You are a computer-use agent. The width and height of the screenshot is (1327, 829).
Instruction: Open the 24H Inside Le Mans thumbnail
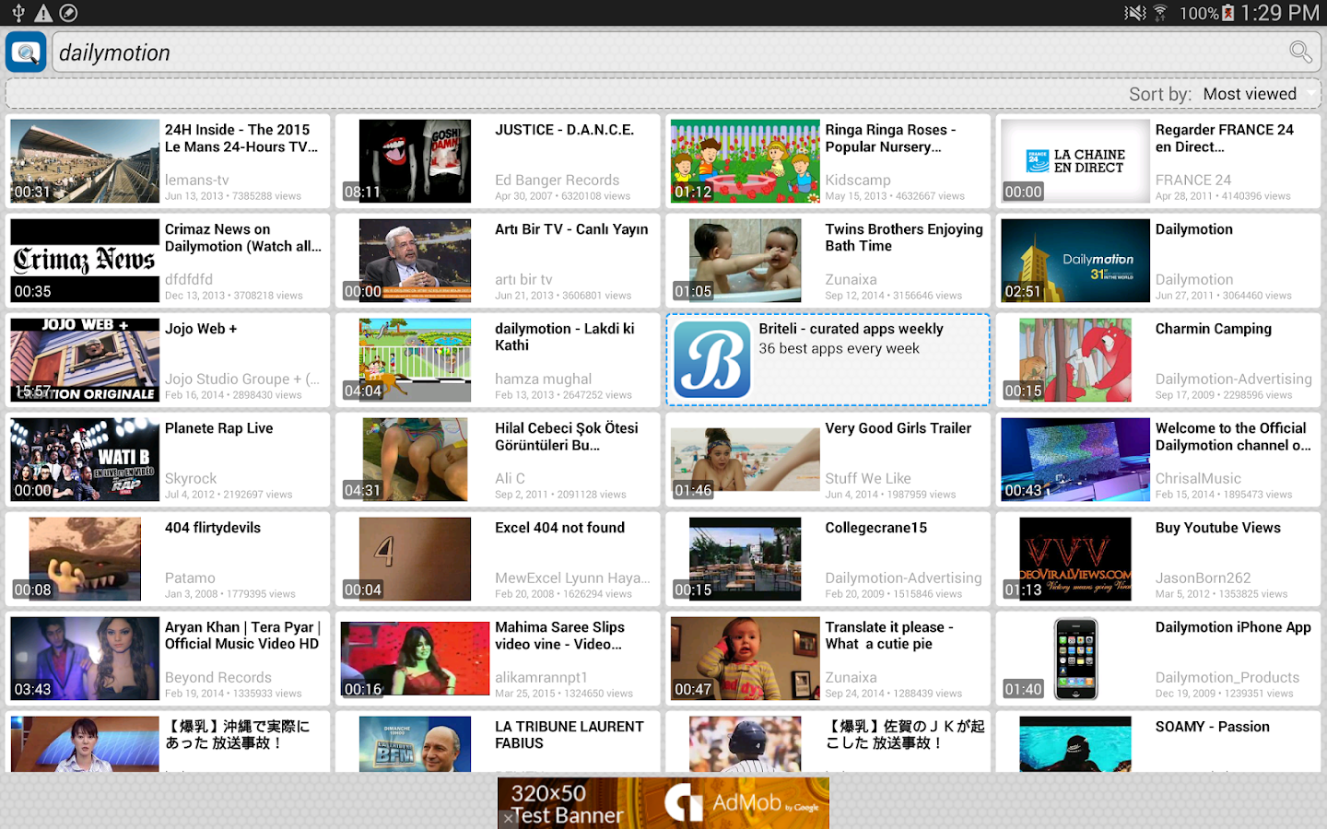tap(85, 161)
